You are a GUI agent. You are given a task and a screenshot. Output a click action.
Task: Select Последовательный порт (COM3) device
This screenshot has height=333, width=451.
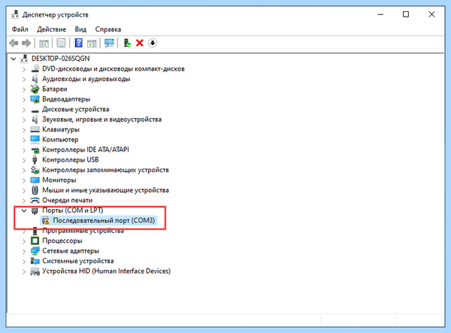click(104, 220)
